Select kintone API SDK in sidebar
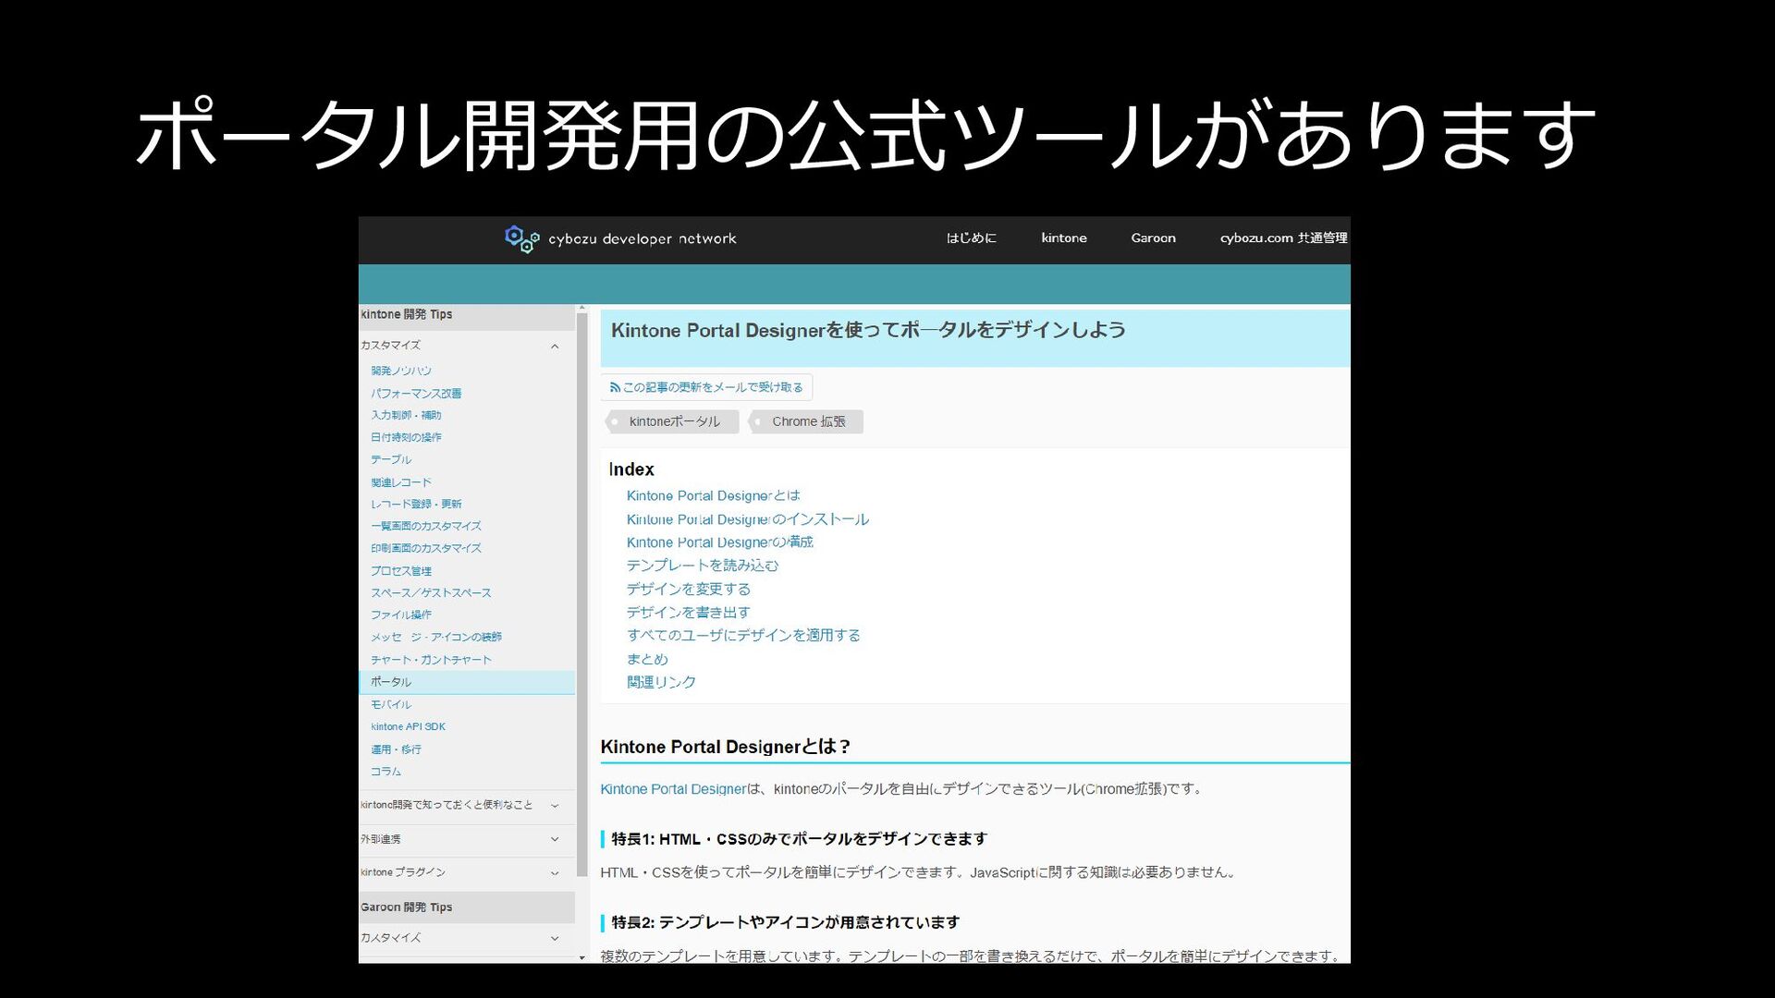The image size is (1775, 998). tap(408, 726)
